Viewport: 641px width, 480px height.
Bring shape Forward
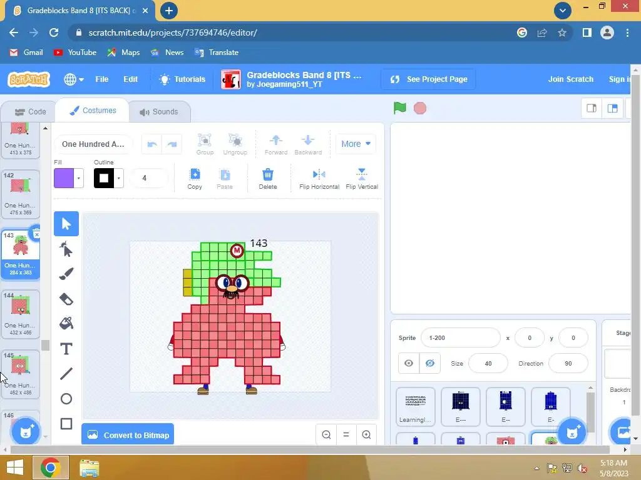(x=276, y=144)
